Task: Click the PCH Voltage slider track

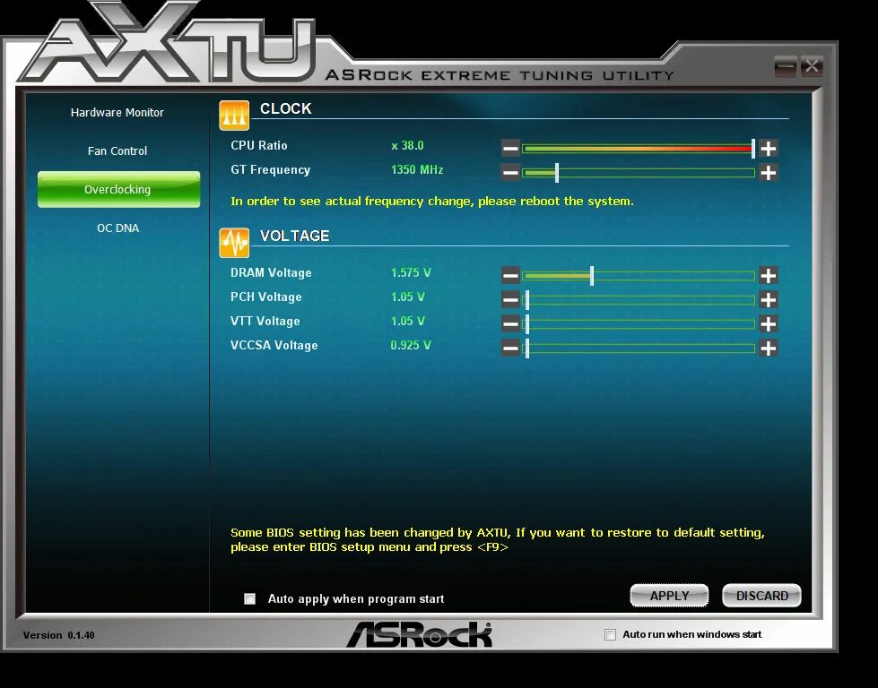Action: coord(639,300)
